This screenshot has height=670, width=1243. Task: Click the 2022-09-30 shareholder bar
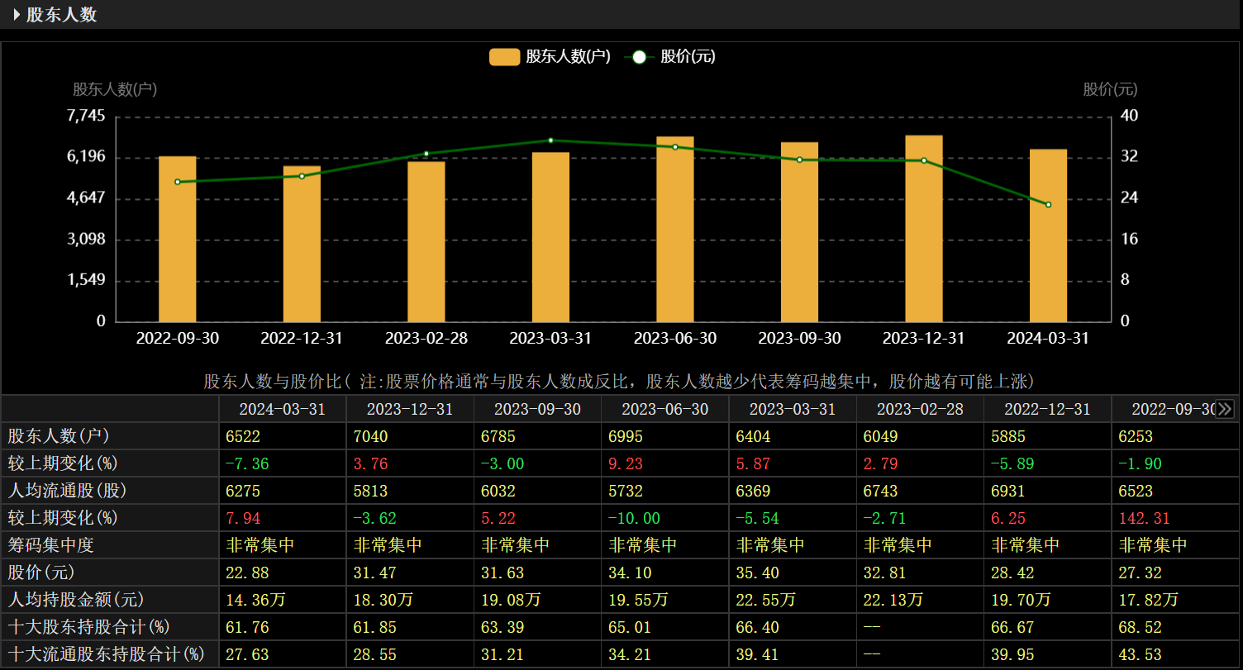(x=178, y=239)
